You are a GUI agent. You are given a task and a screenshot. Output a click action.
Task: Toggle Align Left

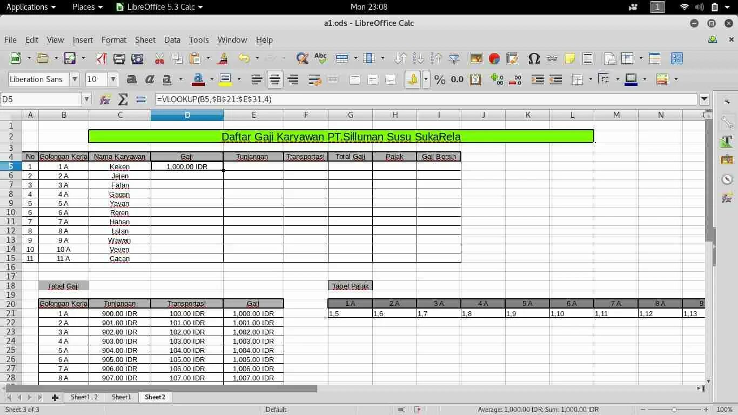pyautogui.click(x=257, y=79)
